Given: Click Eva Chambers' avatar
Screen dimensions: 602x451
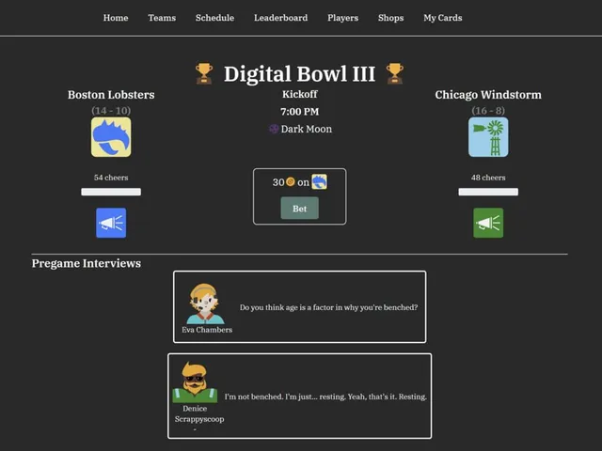Looking at the screenshot, I should click(x=205, y=303).
